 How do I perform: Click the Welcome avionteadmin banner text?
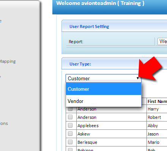100,3
